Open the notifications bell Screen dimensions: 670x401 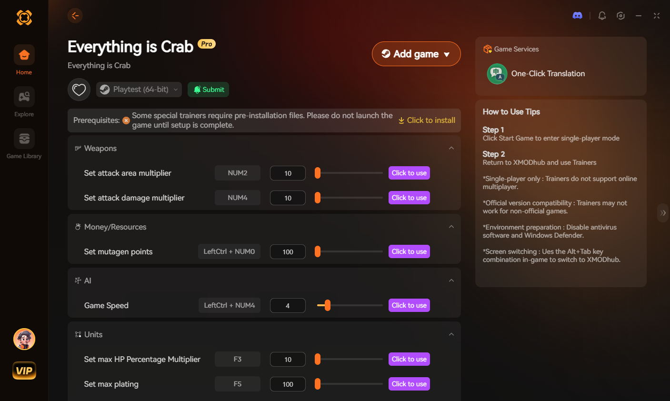pos(602,16)
